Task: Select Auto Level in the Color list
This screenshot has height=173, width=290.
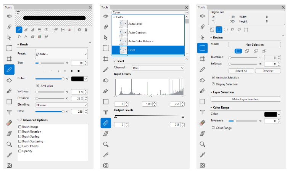Action: pyautogui.click(x=148, y=24)
